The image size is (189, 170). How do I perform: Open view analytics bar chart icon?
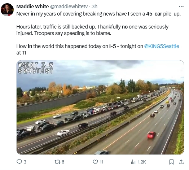[133, 162]
